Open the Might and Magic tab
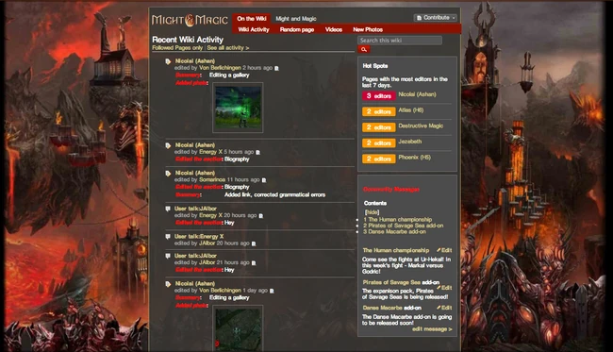This screenshot has width=613, height=352. pos(296,19)
